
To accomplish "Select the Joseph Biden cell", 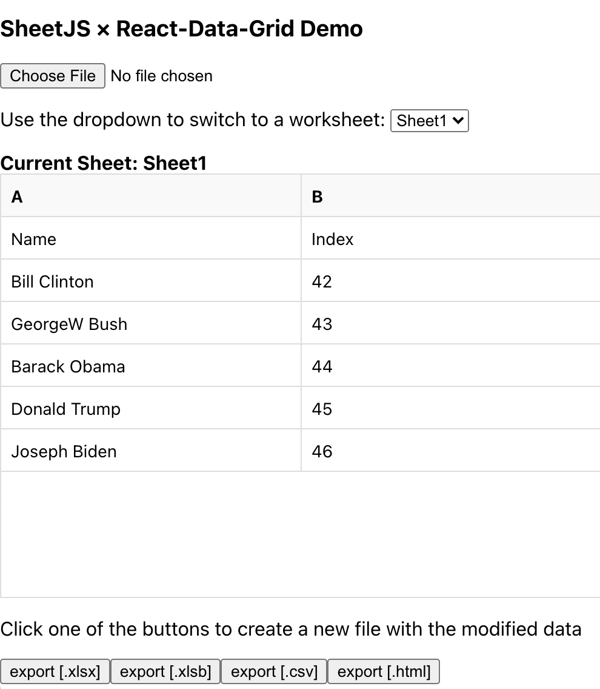I will coord(150,450).
